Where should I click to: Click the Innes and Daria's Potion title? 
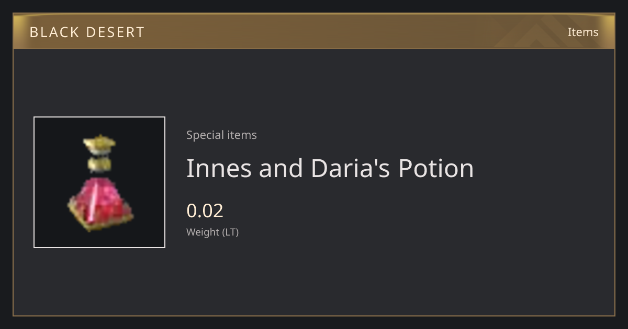330,168
